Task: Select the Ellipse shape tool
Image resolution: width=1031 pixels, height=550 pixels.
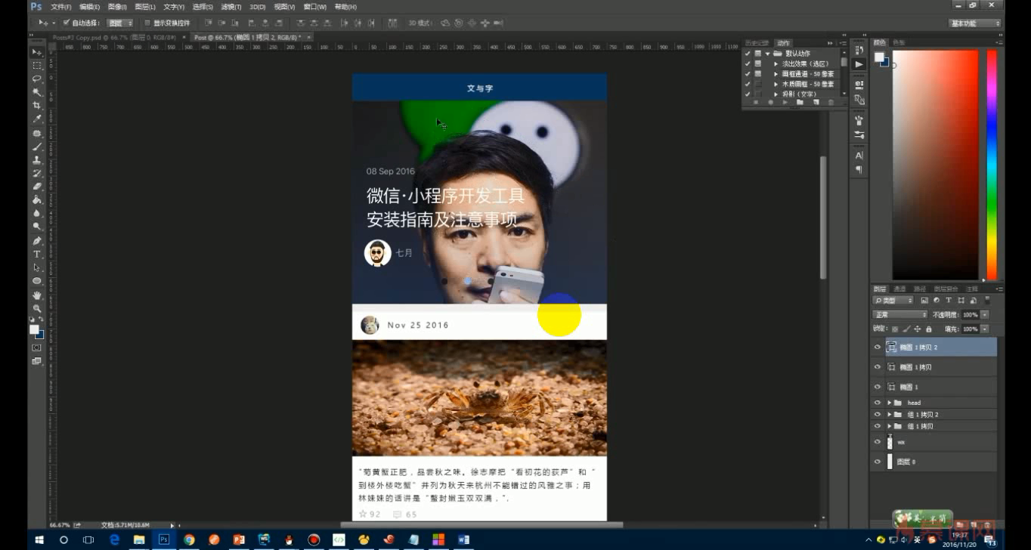Action: [x=36, y=281]
